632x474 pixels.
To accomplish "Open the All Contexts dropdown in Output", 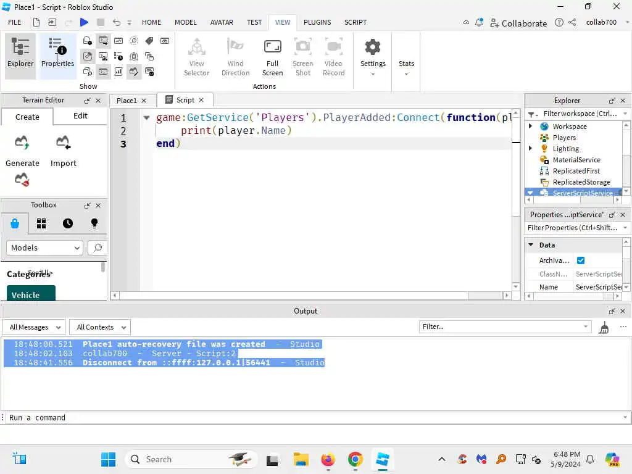I will pyautogui.click(x=99, y=327).
